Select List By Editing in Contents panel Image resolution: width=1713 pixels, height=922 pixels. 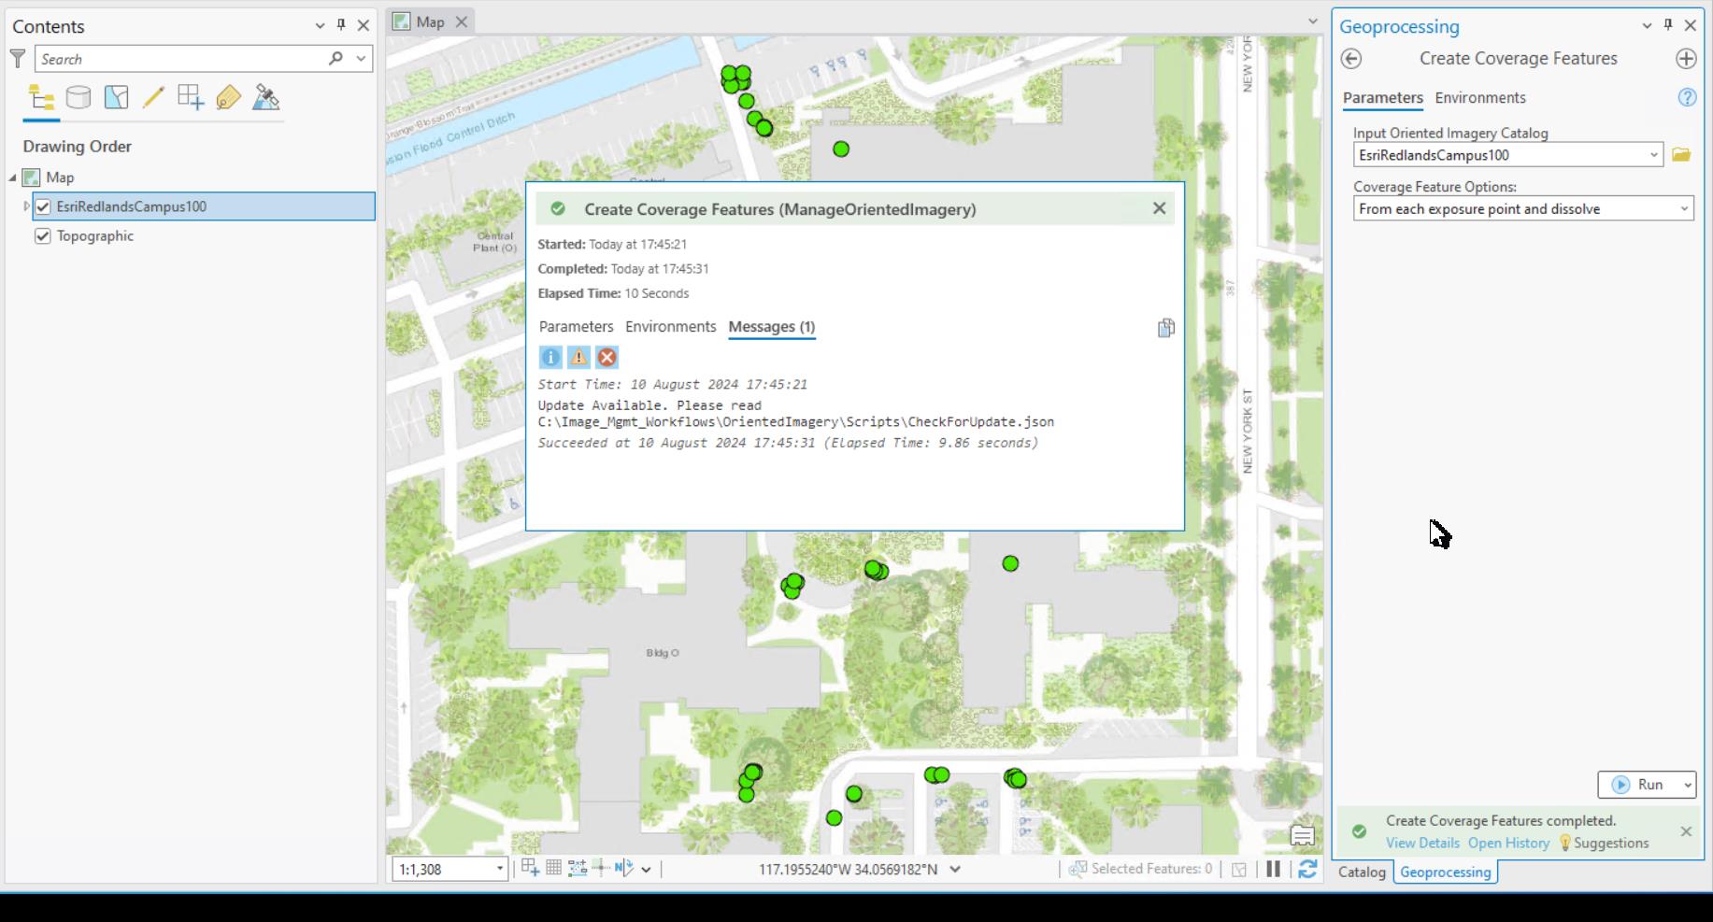(x=154, y=97)
